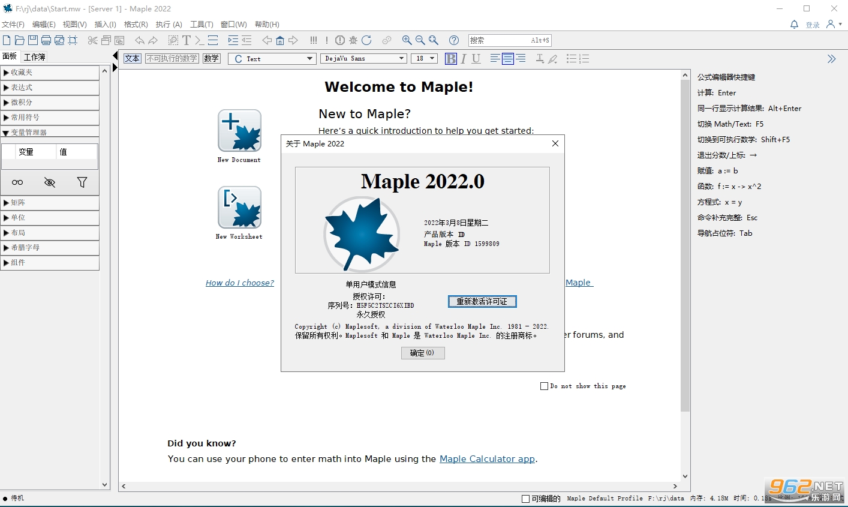The width and height of the screenshot is (848, 507).
Task: Restart the Maple server icon
Action: coord(366,40)
